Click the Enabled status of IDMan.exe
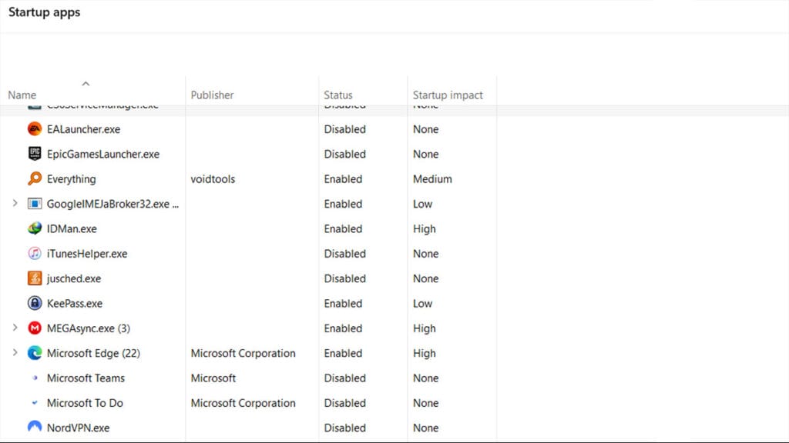 (343, 228)
